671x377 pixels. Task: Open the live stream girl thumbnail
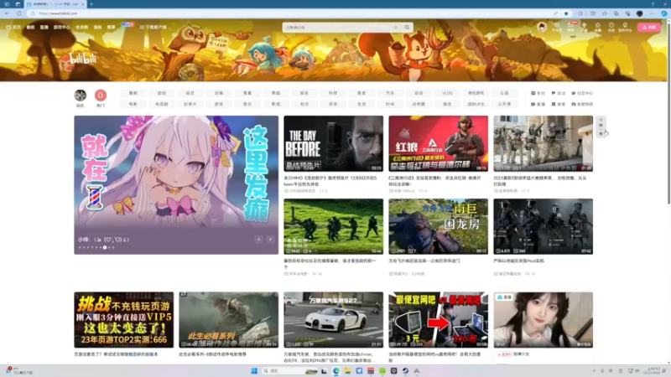[543, 320]
